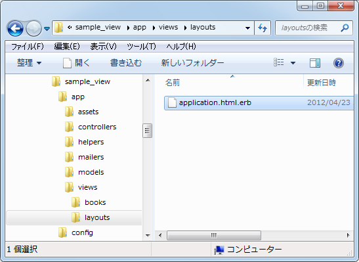Open address bar history dropdown
This screenshot has height=262, width=359.
point(247,28)
